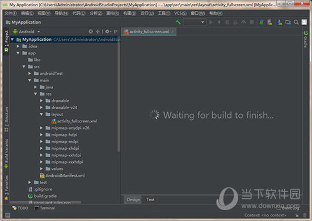Select the build.gradle file
Viewport: 312px width, 221px height.
43,196
